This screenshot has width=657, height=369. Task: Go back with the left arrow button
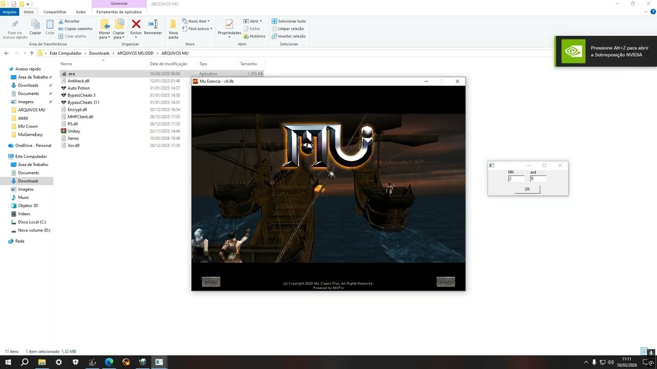tap(6, 53)
